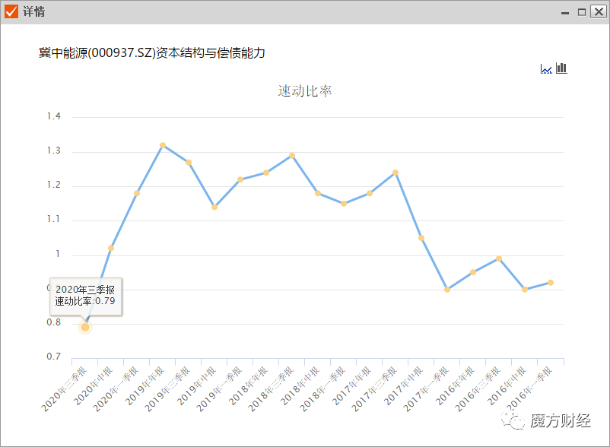Switch to bar chart view icon
This screenshot has width=610, height=447.
tap(561, 68)
